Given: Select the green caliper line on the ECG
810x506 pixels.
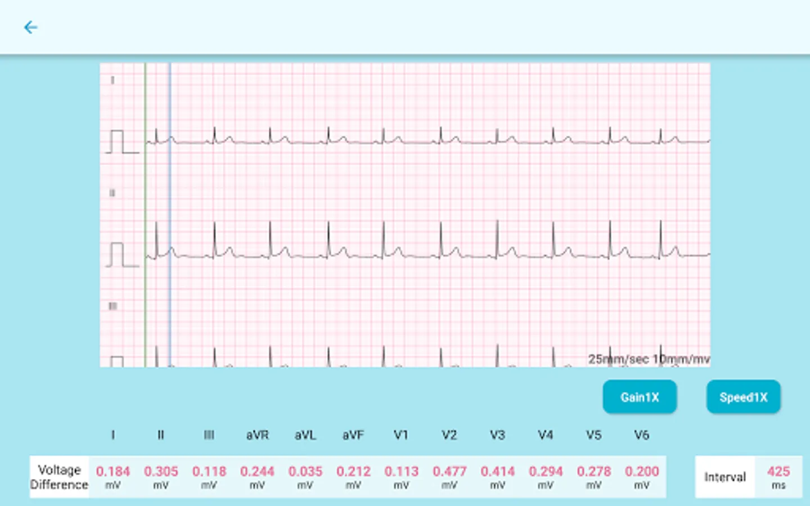Looking at the screenshot, I should pyautogui.click(x=145, y=215).
